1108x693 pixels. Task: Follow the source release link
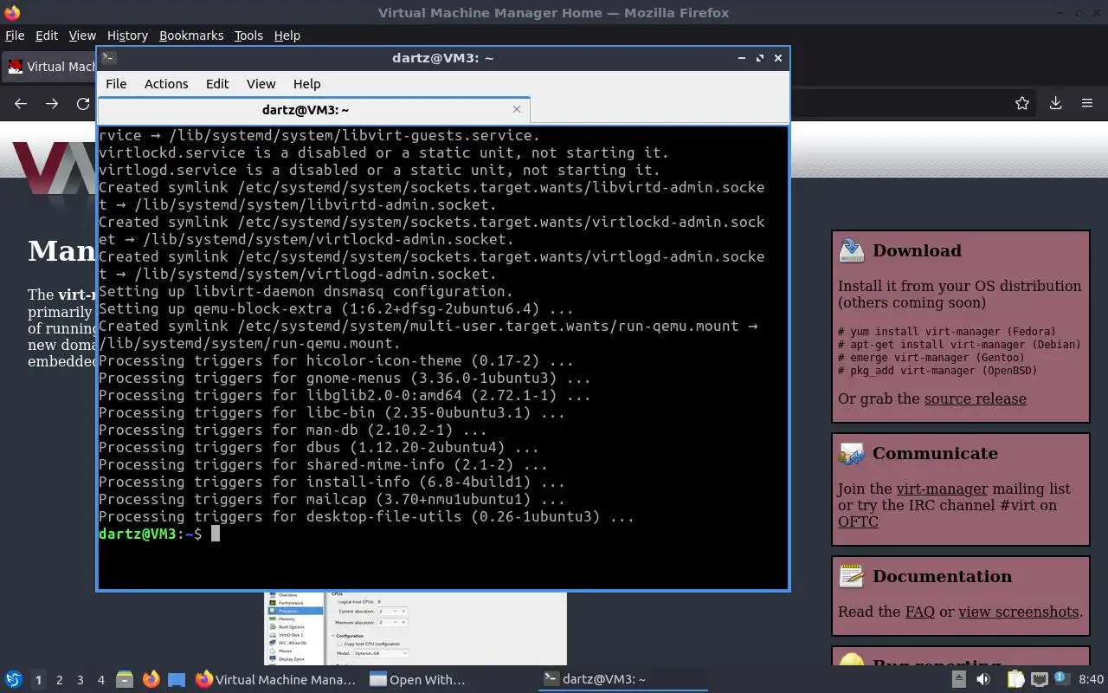tap(976, 398)
